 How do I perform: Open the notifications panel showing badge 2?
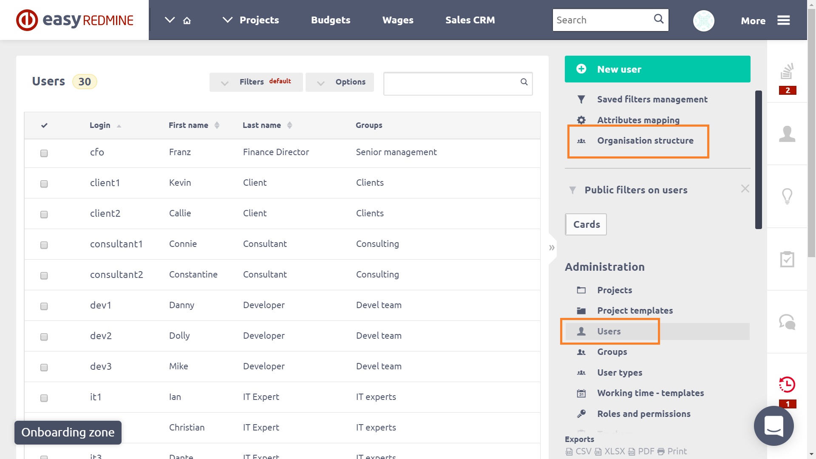point(787,73)
